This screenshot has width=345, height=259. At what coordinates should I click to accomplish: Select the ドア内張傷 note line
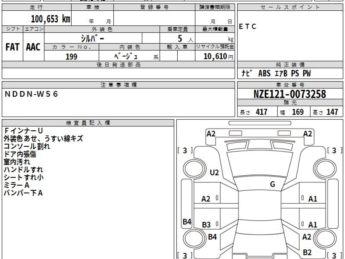click(20, 154)
